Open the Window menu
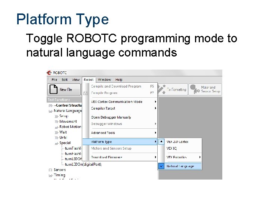The image size is (269, 202). 104,80
